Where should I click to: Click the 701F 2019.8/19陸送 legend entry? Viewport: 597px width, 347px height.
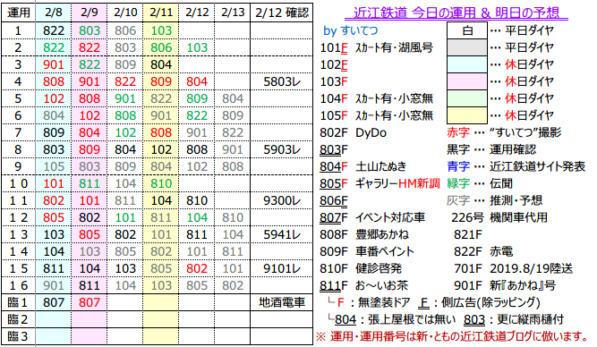tap(513, 268)
